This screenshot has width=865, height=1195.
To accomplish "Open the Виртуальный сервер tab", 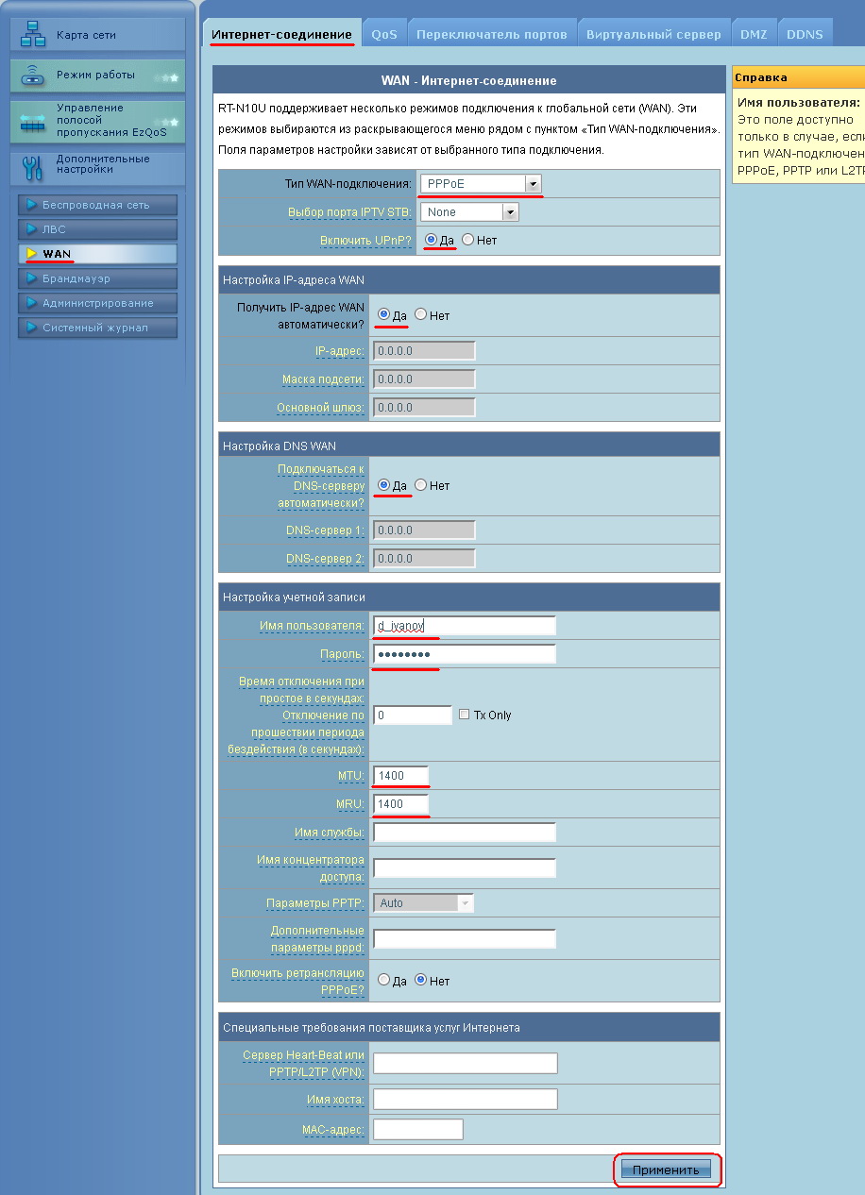I will [x=653, y=34].
